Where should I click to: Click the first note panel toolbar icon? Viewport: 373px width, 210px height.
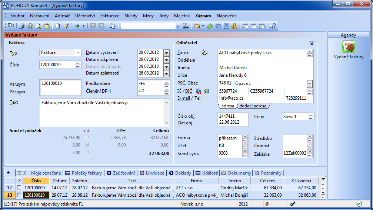[x=245, y=26]
